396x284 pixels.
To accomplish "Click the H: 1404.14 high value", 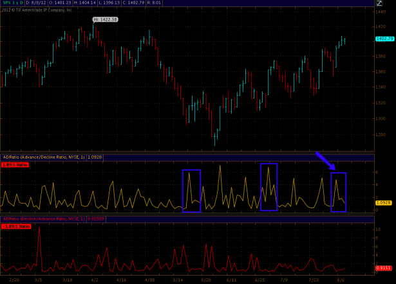I will point(84,3).
